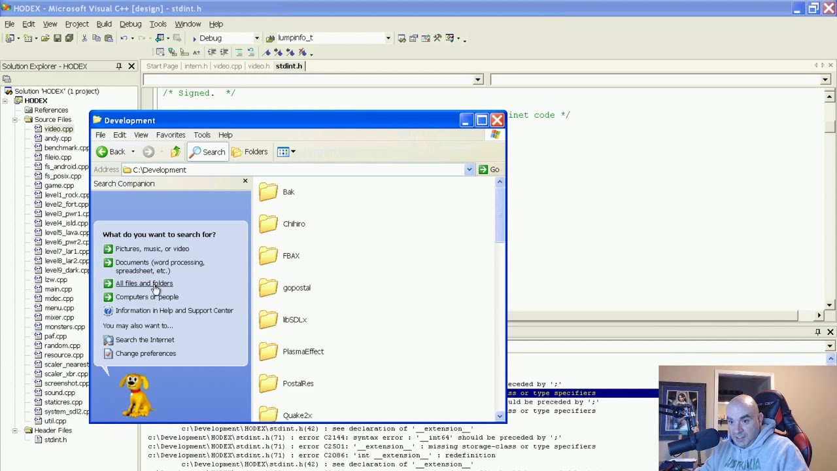This screenshot has height=471, width=837.
Task: Expand the address bar dropdown arrow
Action: click(469, 169)
